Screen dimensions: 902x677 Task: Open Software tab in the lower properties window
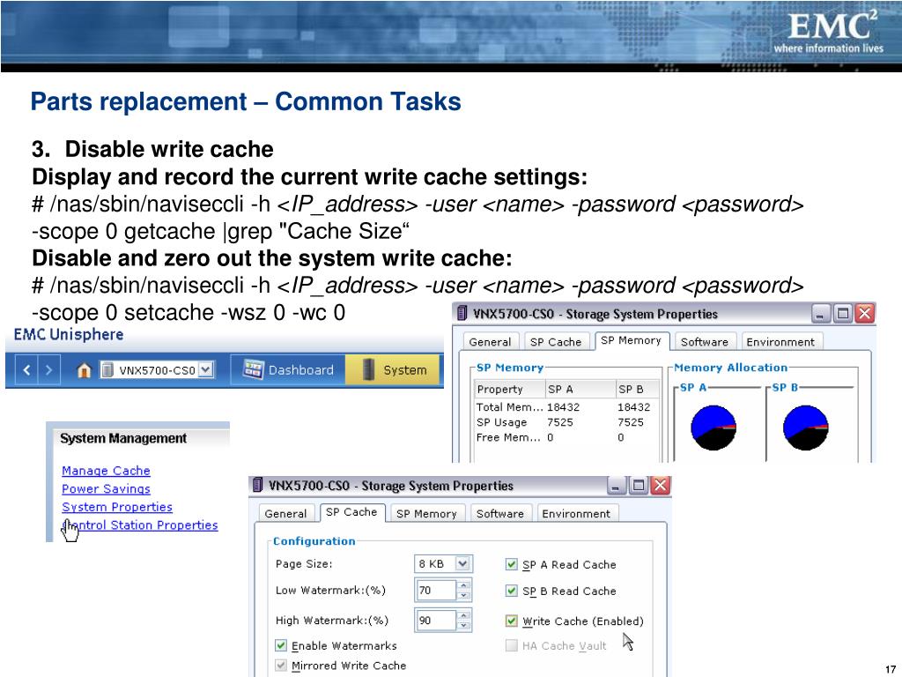point(500,514)
